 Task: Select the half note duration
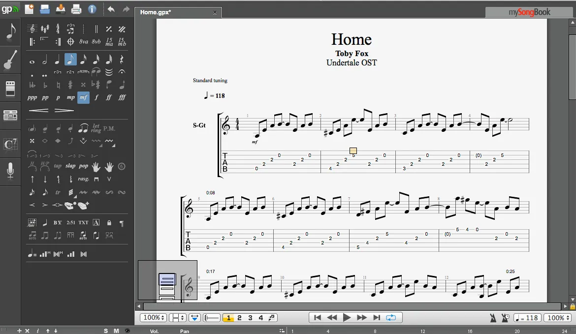coord(45,60)
